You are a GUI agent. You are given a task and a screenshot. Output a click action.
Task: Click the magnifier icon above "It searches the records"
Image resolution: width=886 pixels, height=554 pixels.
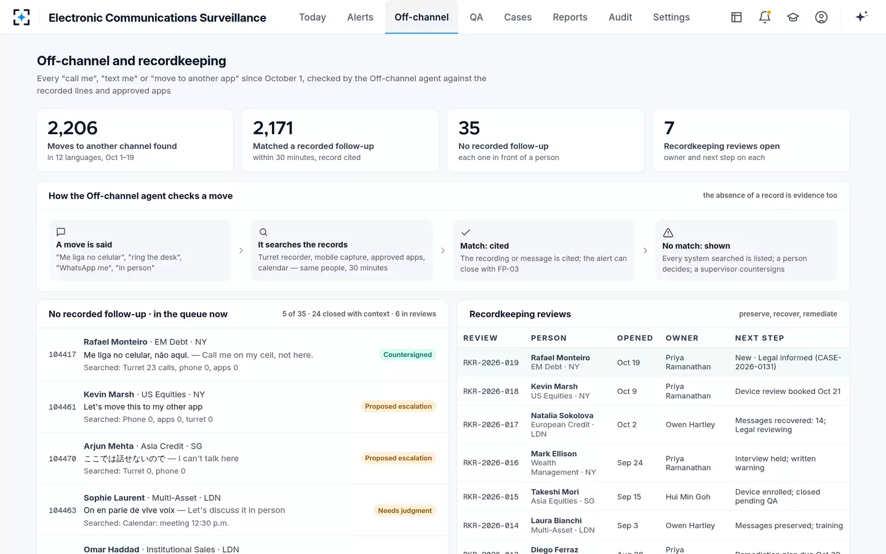click(x=263, y=232)
